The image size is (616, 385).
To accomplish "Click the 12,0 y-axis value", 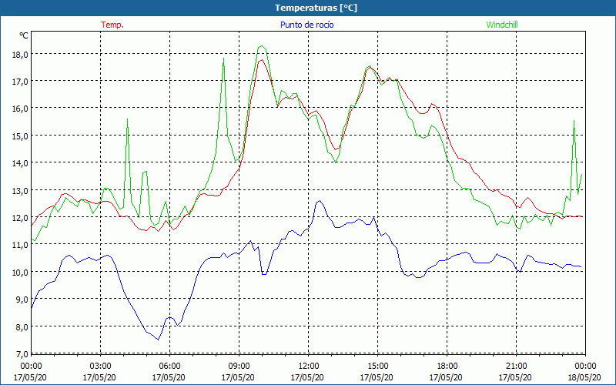I will (20, 218).
